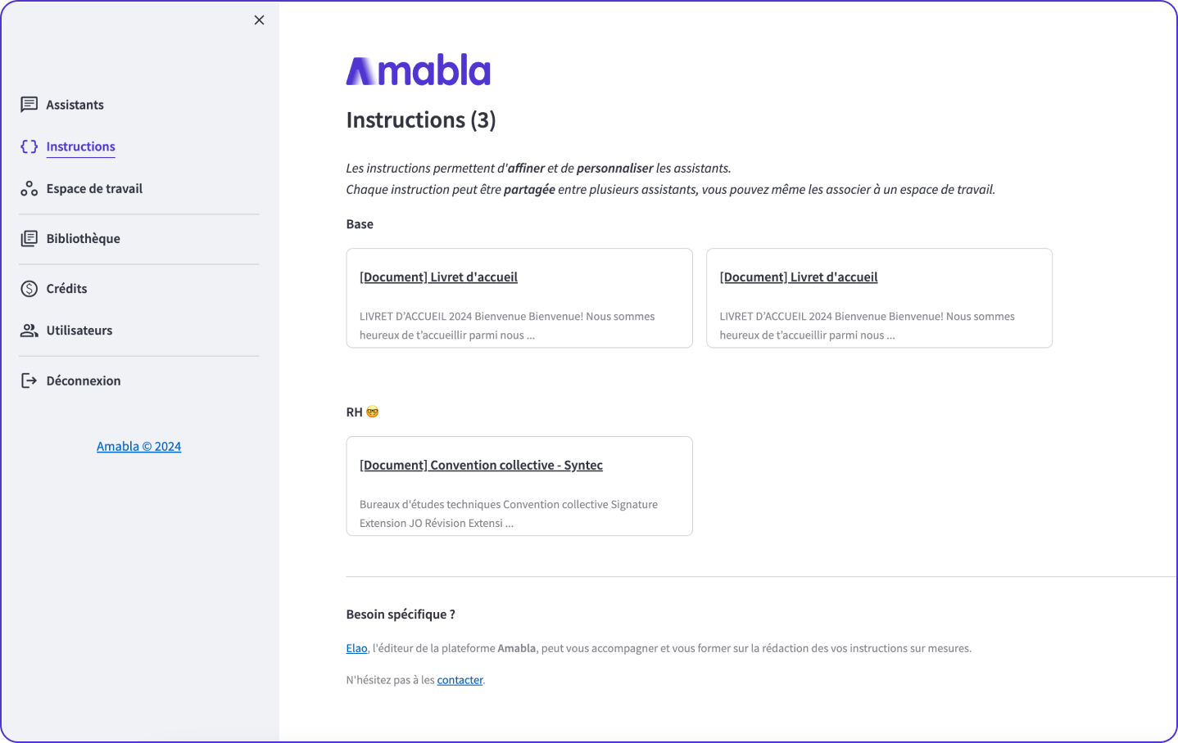Go to Espace de travail section
1178x743 pixels.
point(94,189)
